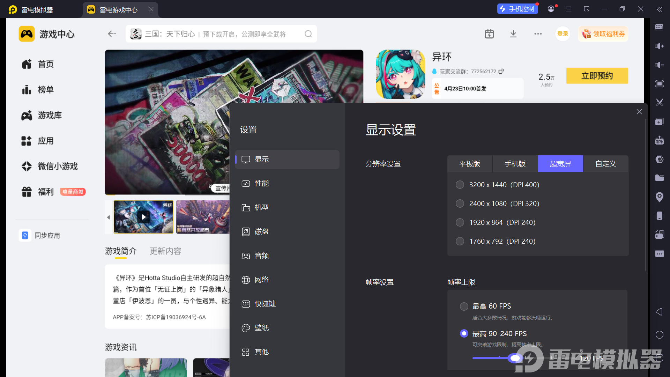Click the search magnifier icon
670x377 pixels.
pyautogui.click(x=308, y=34)
